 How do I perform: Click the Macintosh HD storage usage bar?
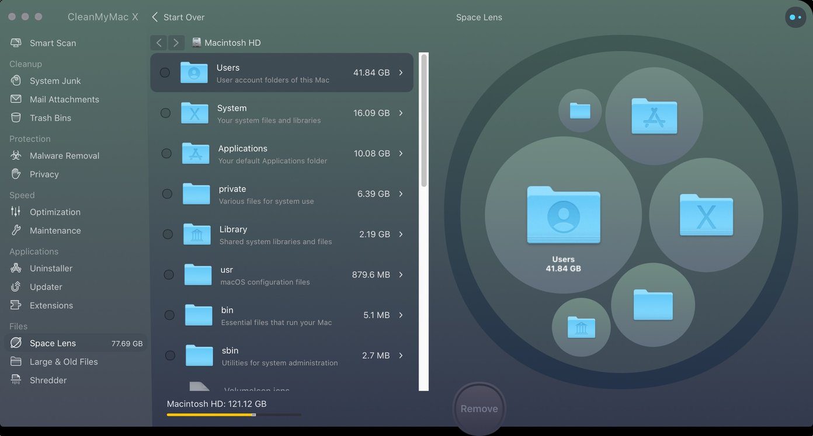pyautogui.click(x=234, y=415)
